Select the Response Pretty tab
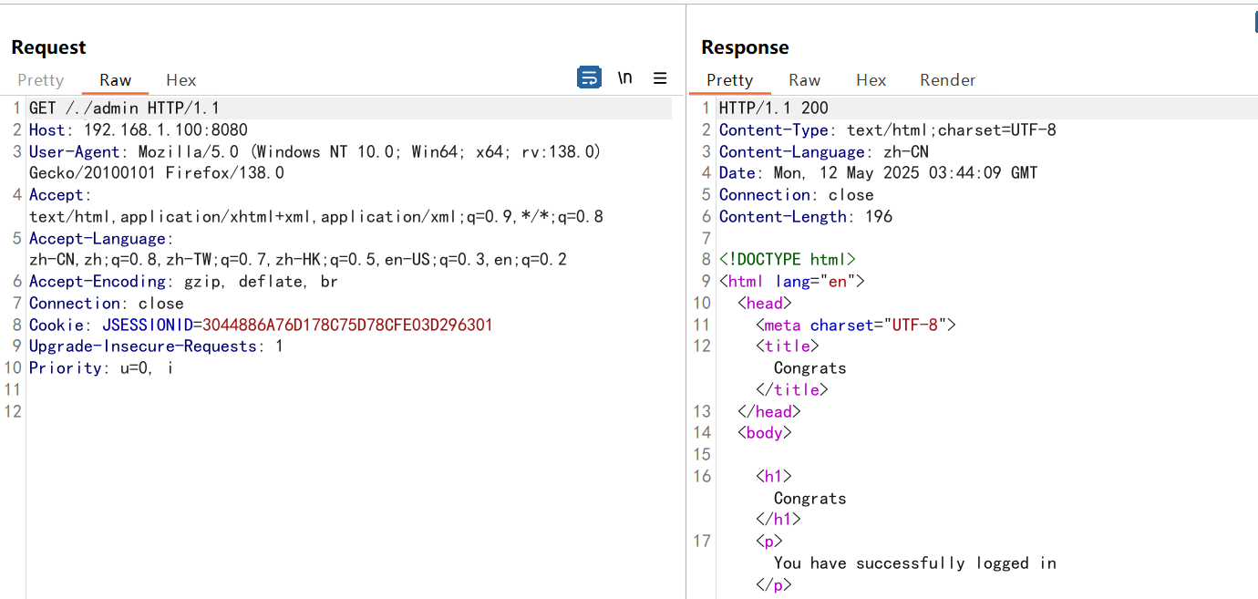 [x=730, y=80]
